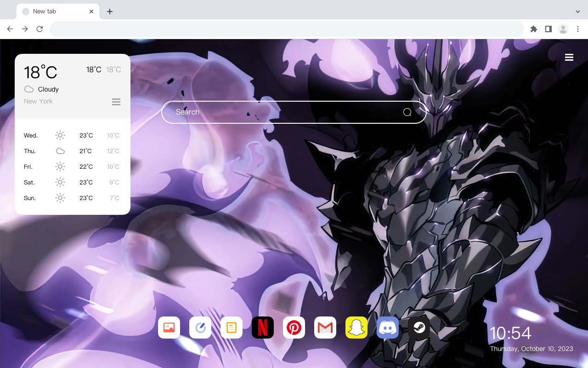This screenshot has width=588, height=368.
Task: Focus the browser address bar
Action: pyautogui.click(x=287, y=29)
